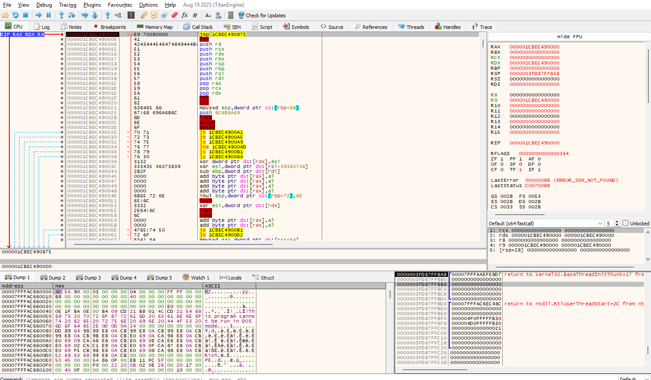The width and height of the screenshot is (651, 380).
Task: Toggle breakpoint bullet at address 000001CBEC490005
Action: 62,39
